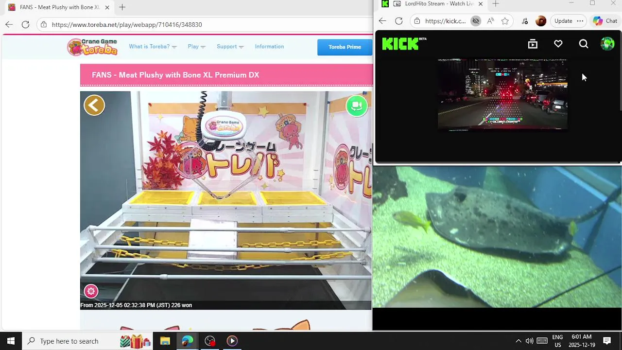Open Edge settings and more ellipsis
Screen dimensions: 622x350
click(x=580, y=21)
